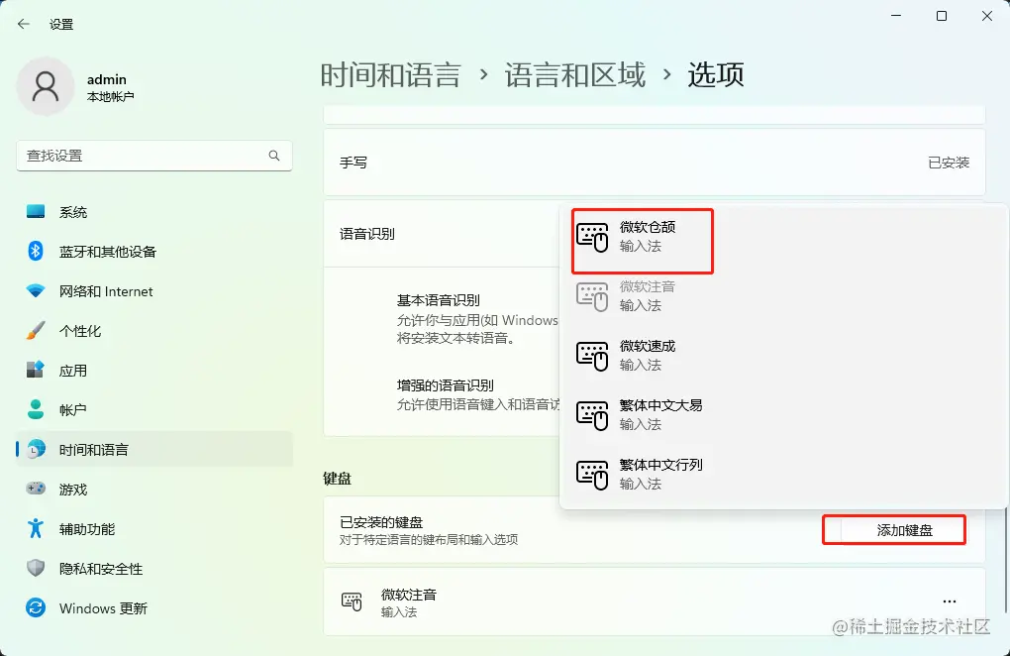Minimize the Settings window
Screen dimensions: 1010x656
896,16
